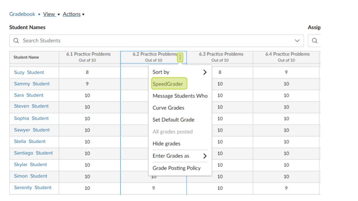Choose Message Students Who option
This screenshot has width=358, height=201.
click(x=180, y=96)
